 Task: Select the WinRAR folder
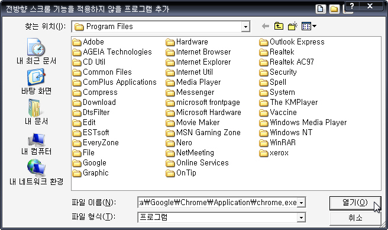click(277, 143)
